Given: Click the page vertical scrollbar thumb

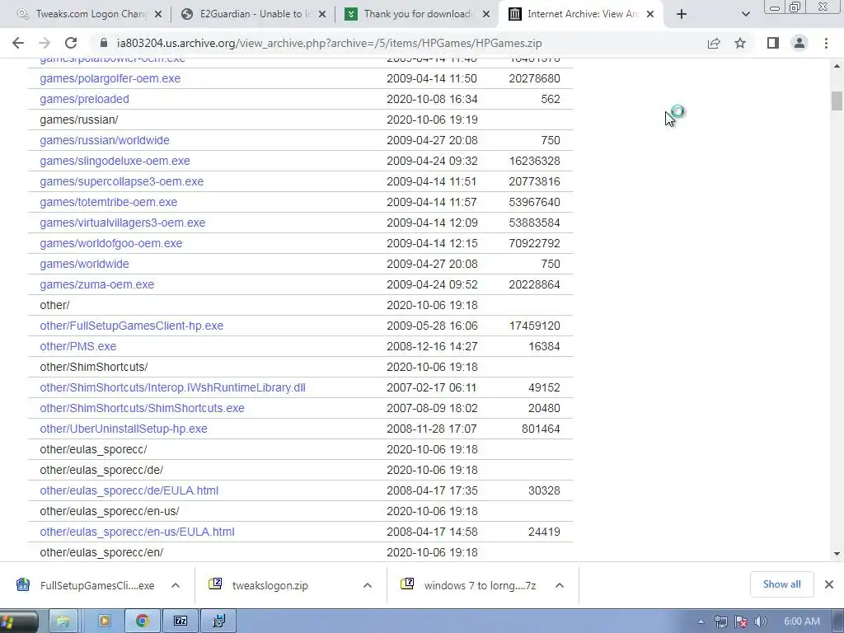Looking at the screenshot, I should click(x=837, y=101).
